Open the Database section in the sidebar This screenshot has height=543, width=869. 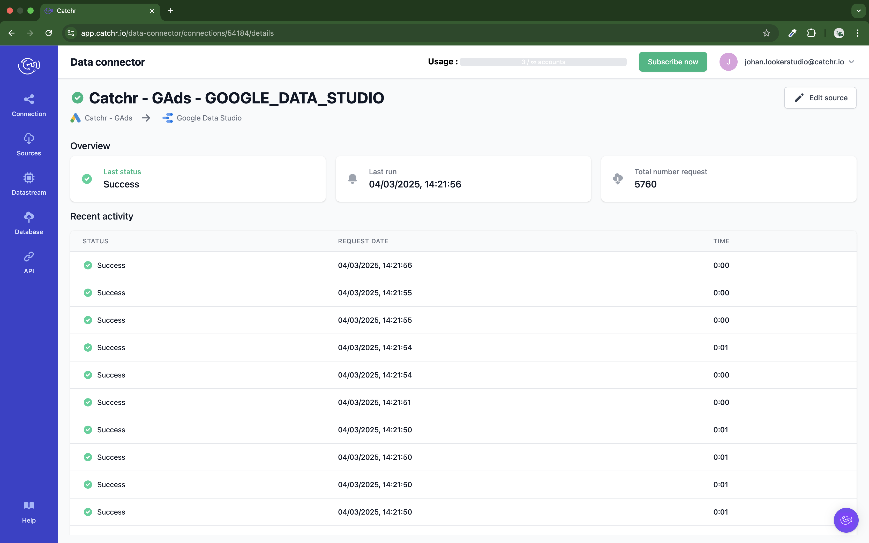tap(29, 223)
